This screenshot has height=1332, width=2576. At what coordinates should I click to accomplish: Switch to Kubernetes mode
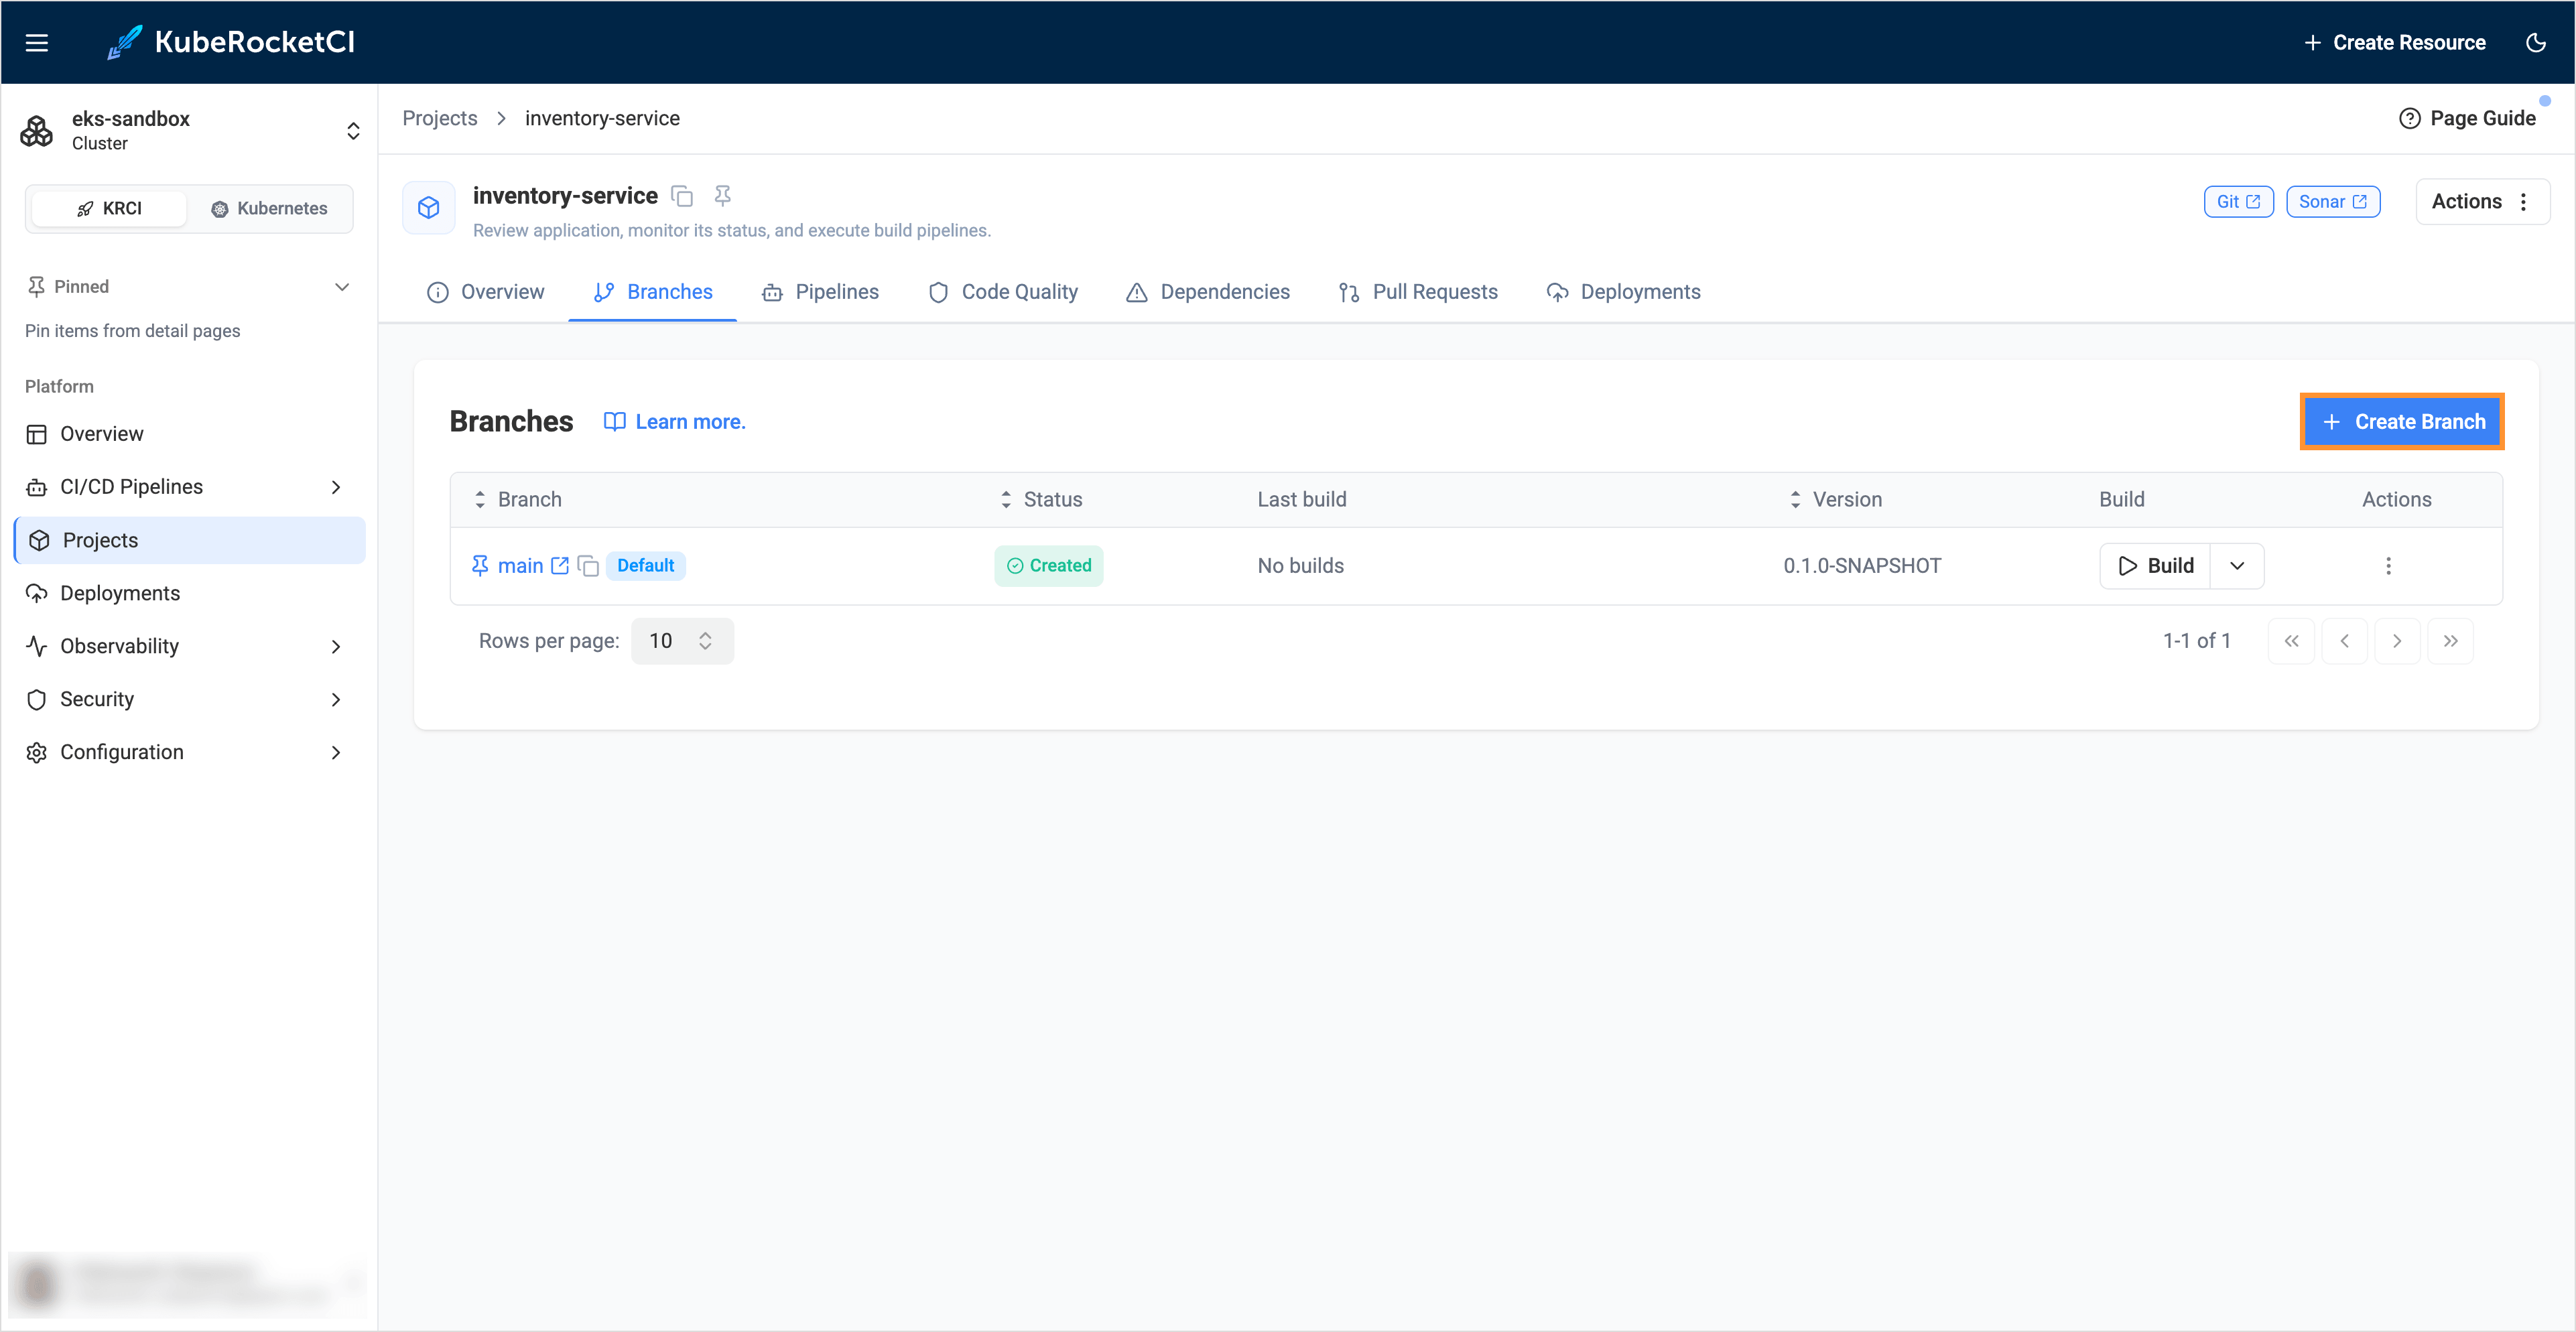[269, 208]
